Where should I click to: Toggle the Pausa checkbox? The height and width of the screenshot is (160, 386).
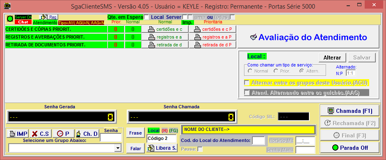200,149
